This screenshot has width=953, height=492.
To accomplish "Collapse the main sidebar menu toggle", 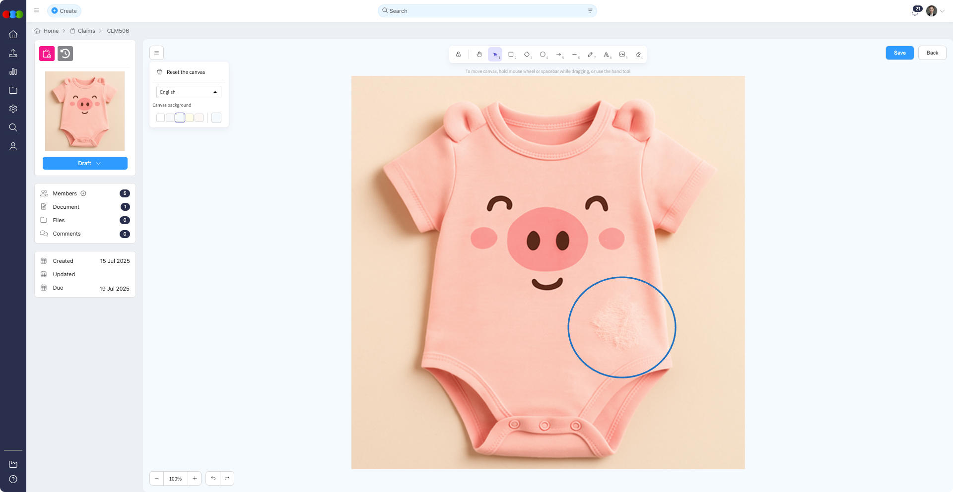I will click(x=37, y=10).
